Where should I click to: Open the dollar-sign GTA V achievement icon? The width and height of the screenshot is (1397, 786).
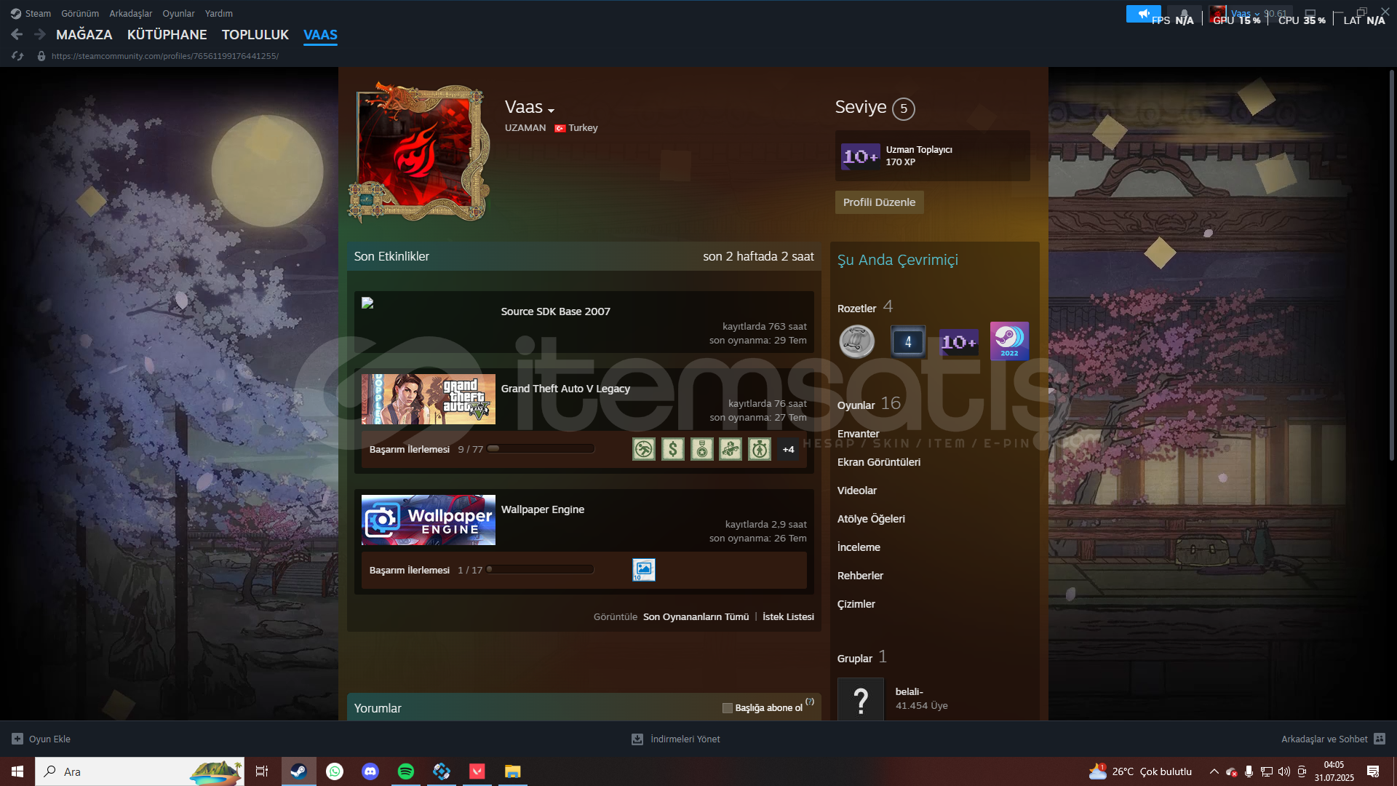point(673,449)
